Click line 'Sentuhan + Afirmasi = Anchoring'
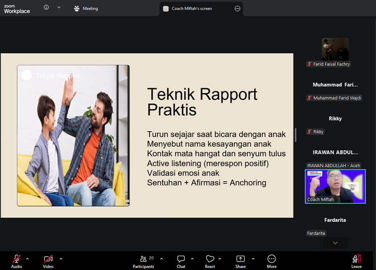Screen dimensions: 376x270 (x=206, y=183)
